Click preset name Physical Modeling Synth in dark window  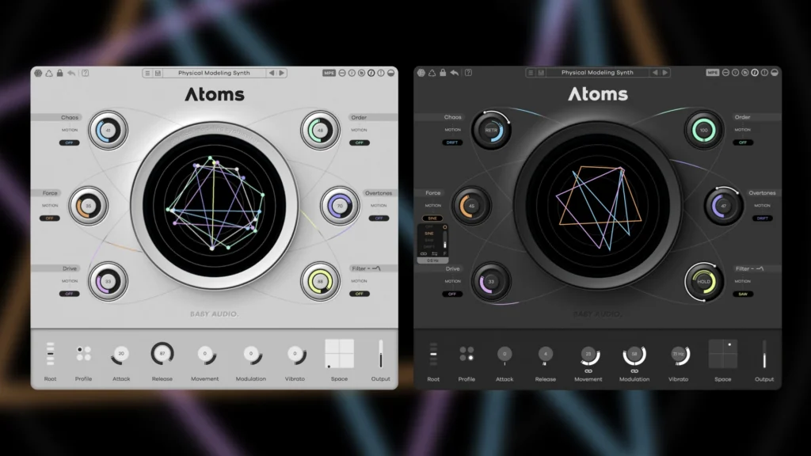[x=597, y=72]
